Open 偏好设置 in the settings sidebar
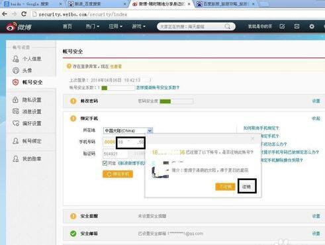This screenshot has height=245, width=325. coord(32,123)
